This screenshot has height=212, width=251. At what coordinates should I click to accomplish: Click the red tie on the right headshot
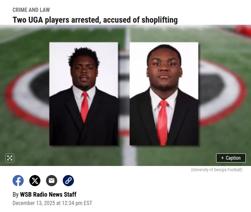click(163, 122)
